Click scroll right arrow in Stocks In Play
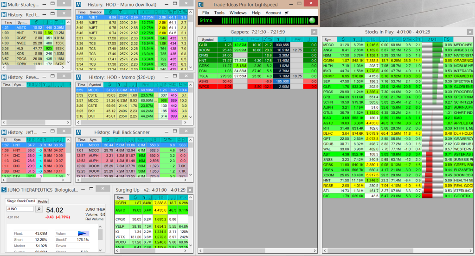475x256 pixels. tap(470, 250)
